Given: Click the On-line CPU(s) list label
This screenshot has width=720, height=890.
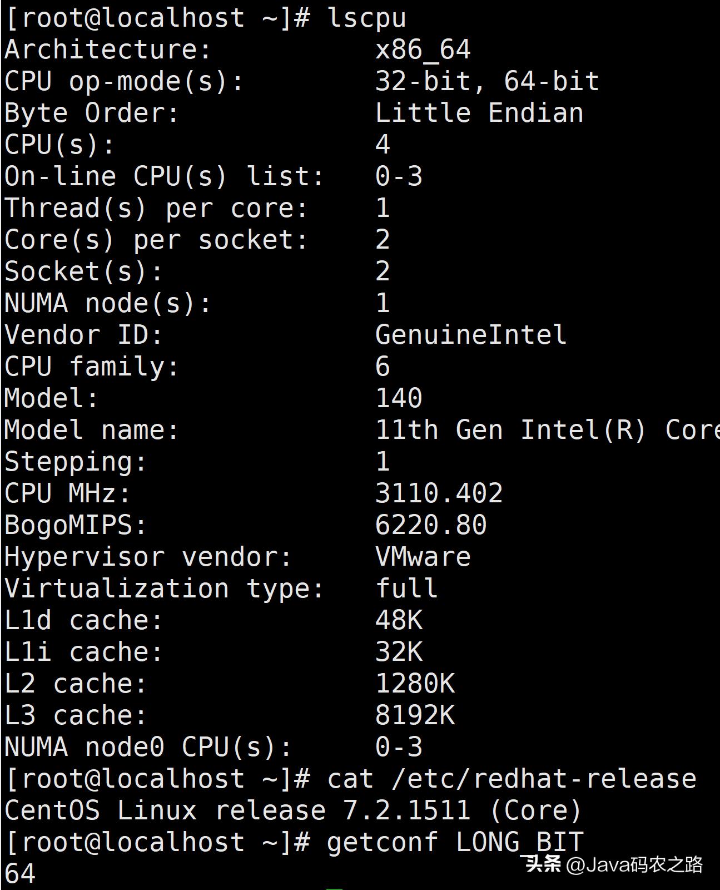Looking at the screenshot, I should 164,176.
